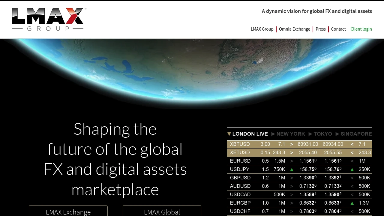The image size is (384, 216).
Task: Click the EURGBP bid price 0.86327
Action: pyautogui.click(x=308, y=203)
